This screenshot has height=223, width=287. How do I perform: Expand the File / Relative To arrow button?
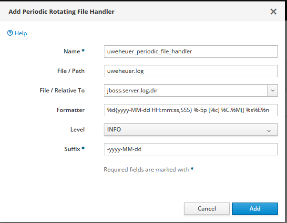pos(272,91)
